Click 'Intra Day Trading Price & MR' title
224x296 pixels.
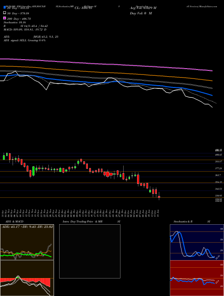tap(82, 222)
